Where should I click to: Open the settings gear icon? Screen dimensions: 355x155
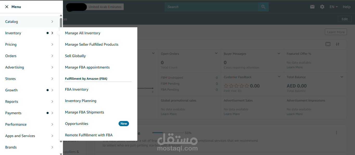click(322, 7)
